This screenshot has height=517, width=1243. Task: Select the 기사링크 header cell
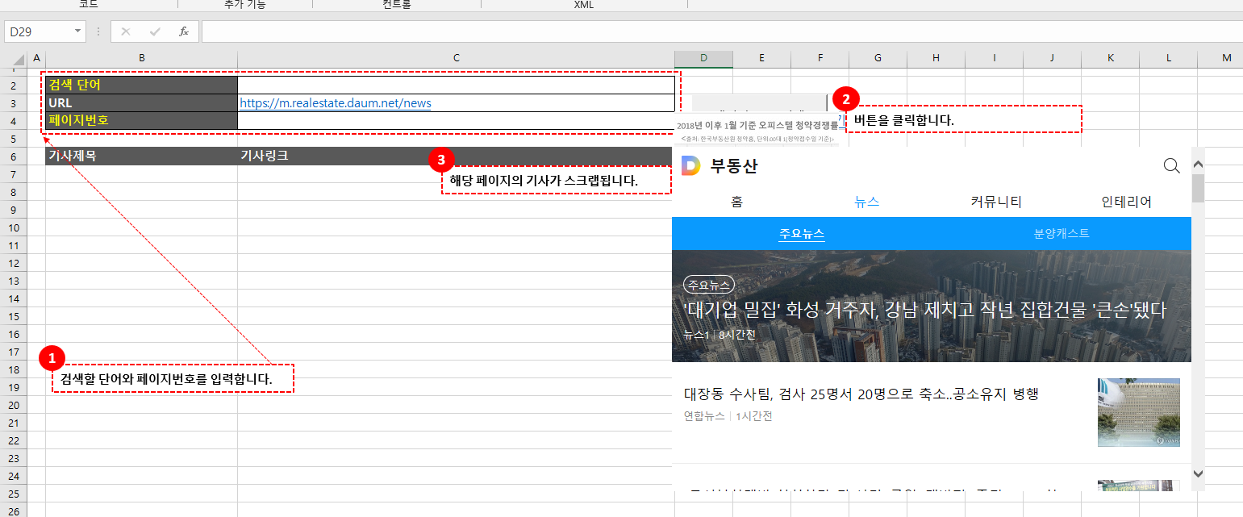456,156
